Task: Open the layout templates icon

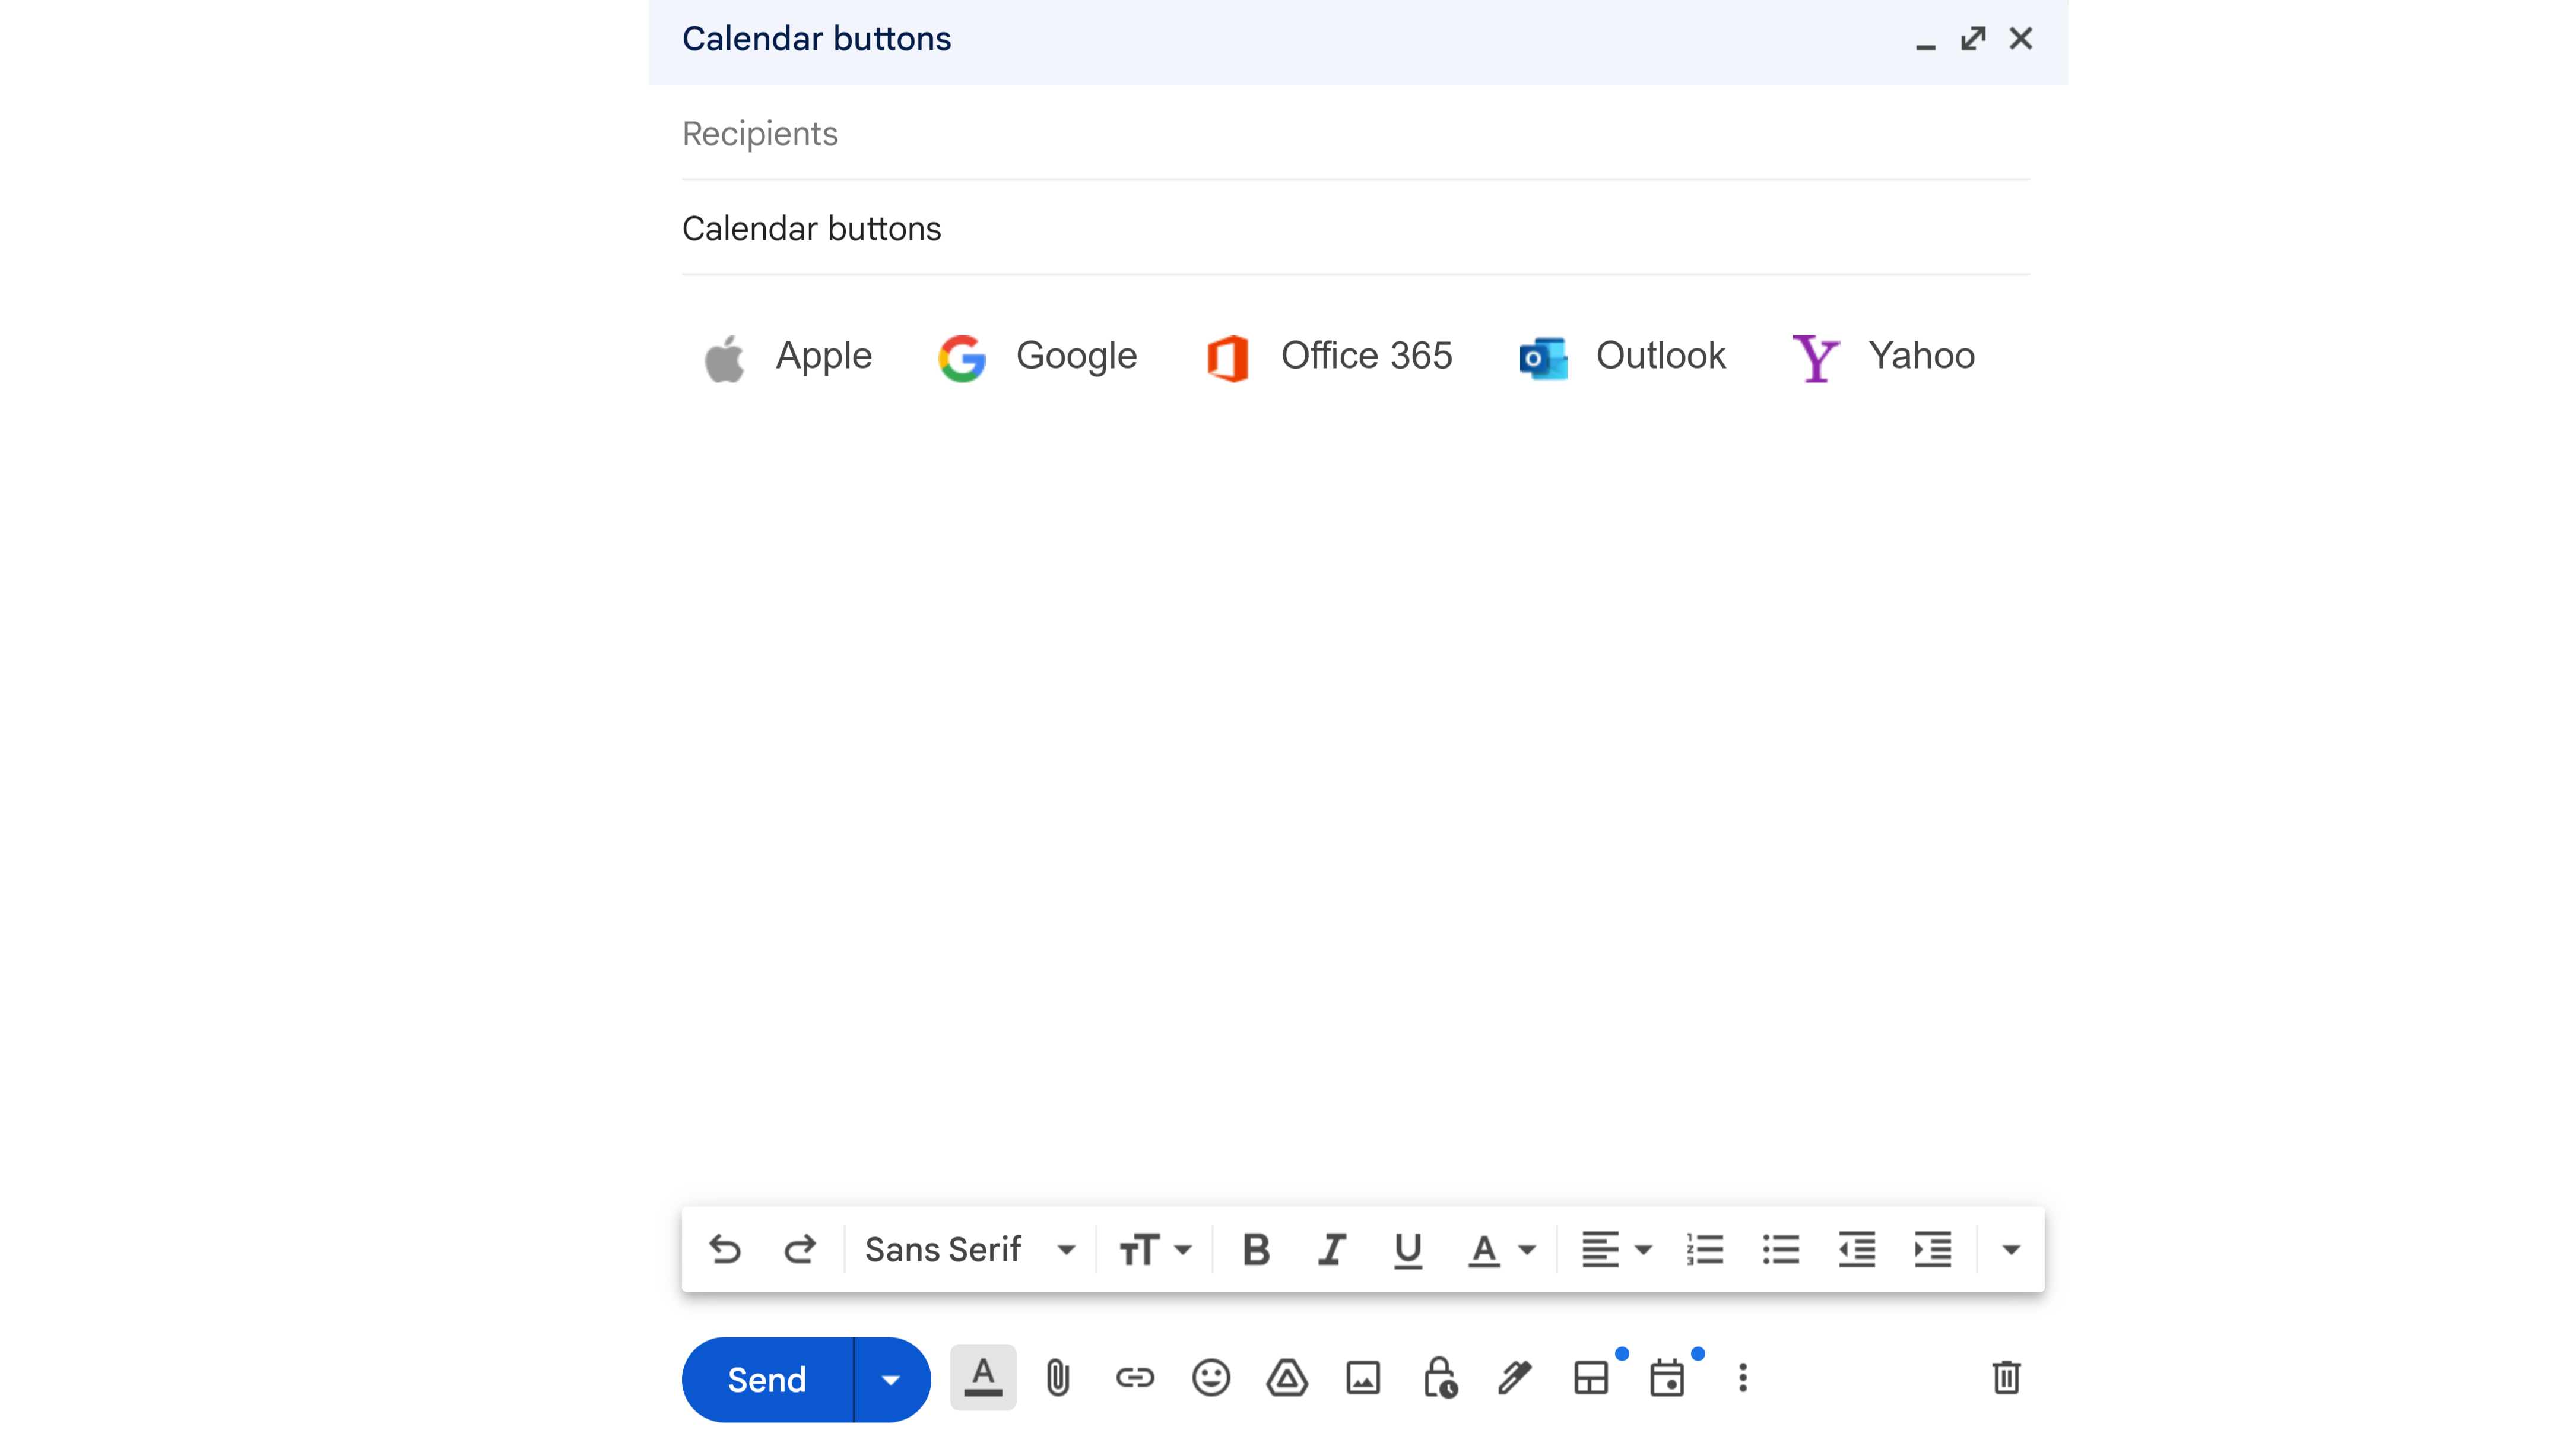Action: coord(1591,1378)
